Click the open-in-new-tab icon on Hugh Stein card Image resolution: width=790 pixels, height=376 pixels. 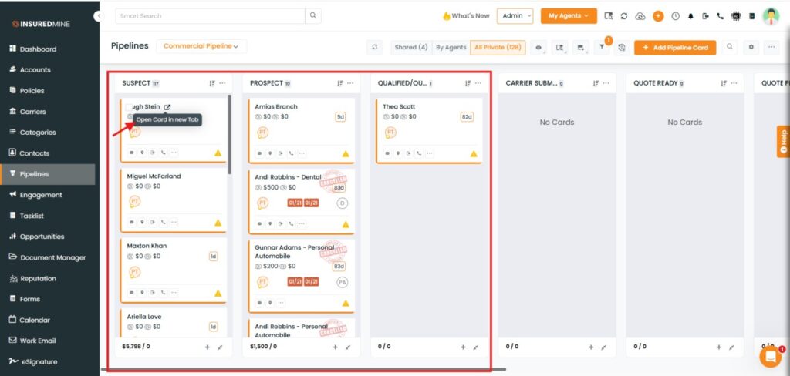[167, 107]
